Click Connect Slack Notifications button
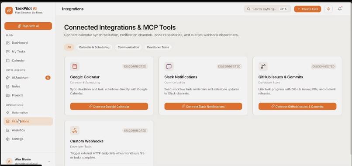Image resolution: width=352 pixels, height=166 pixels. [203, 107]
